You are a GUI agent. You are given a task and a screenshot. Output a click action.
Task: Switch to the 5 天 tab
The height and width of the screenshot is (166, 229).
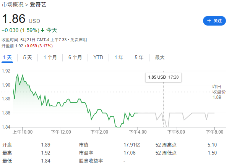(x=28, y=57)
